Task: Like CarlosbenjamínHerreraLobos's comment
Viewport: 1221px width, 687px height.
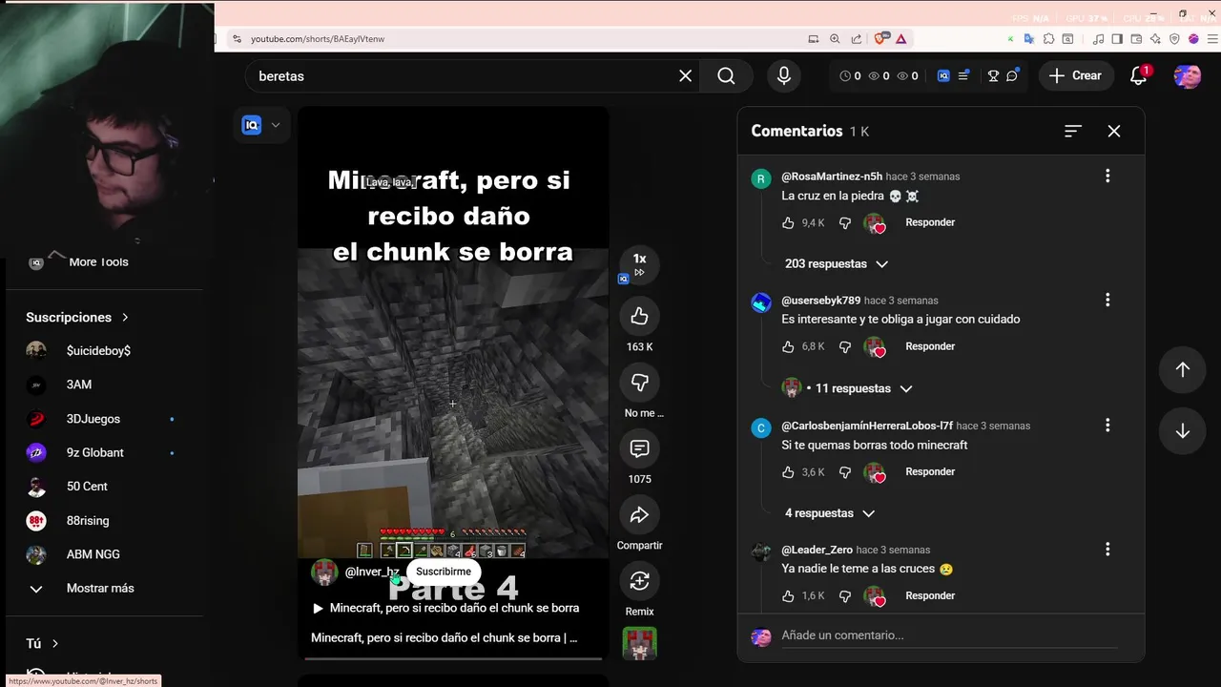Action: tap(788, 471)
